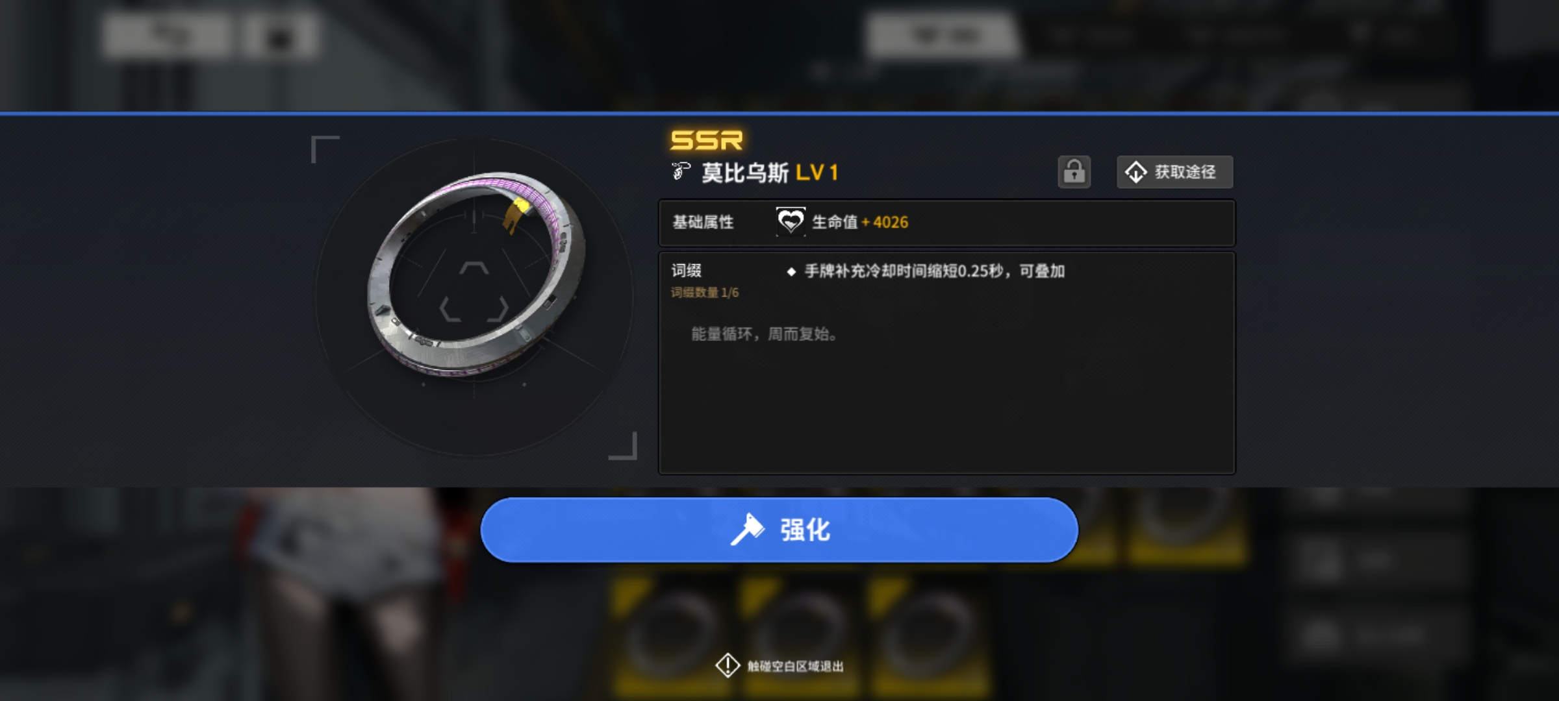Click the diamond arrow icon inside 获取途径
This screenshot has width=1559, height=701.
click(1135, 173)
